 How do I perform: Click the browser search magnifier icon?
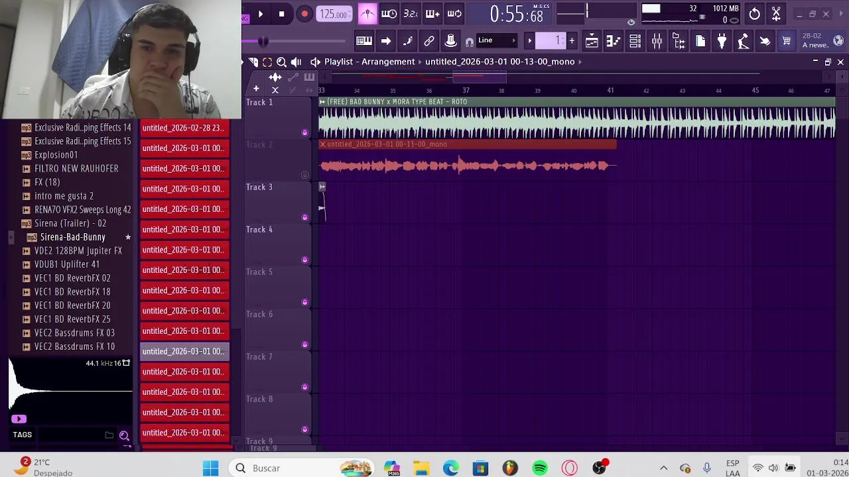click(x=124, y=435)
